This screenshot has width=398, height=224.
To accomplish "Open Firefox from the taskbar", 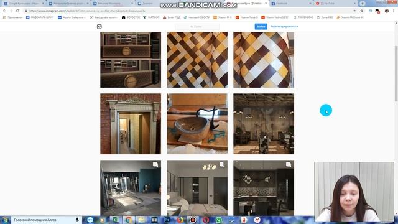I will (x=180, y=220).
